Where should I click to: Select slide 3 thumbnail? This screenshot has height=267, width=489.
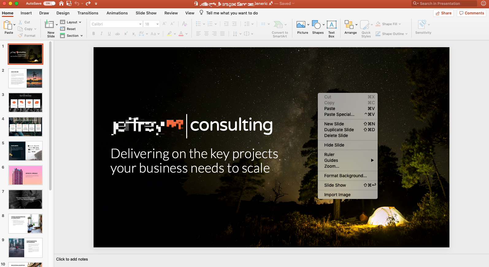pyautogui.click(x=25, y=102)
